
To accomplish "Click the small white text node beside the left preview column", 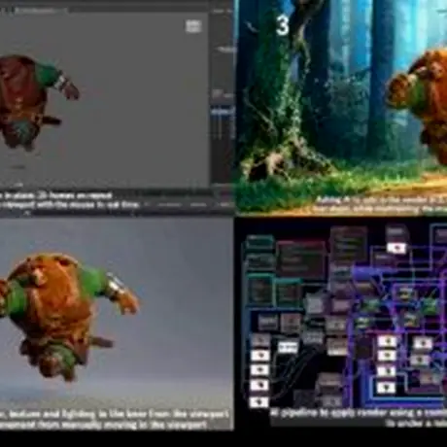I will (288, 347).
